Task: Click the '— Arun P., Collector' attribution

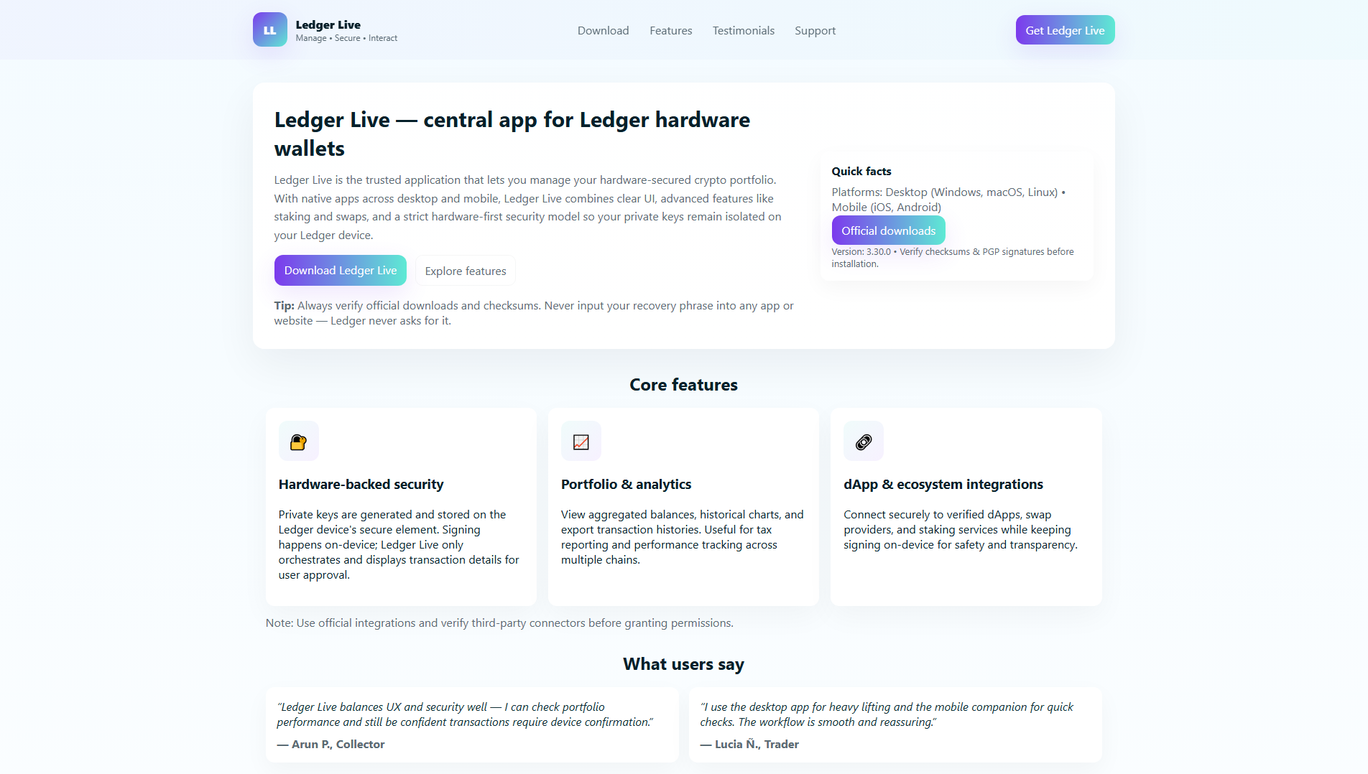Action: point(331,745)
